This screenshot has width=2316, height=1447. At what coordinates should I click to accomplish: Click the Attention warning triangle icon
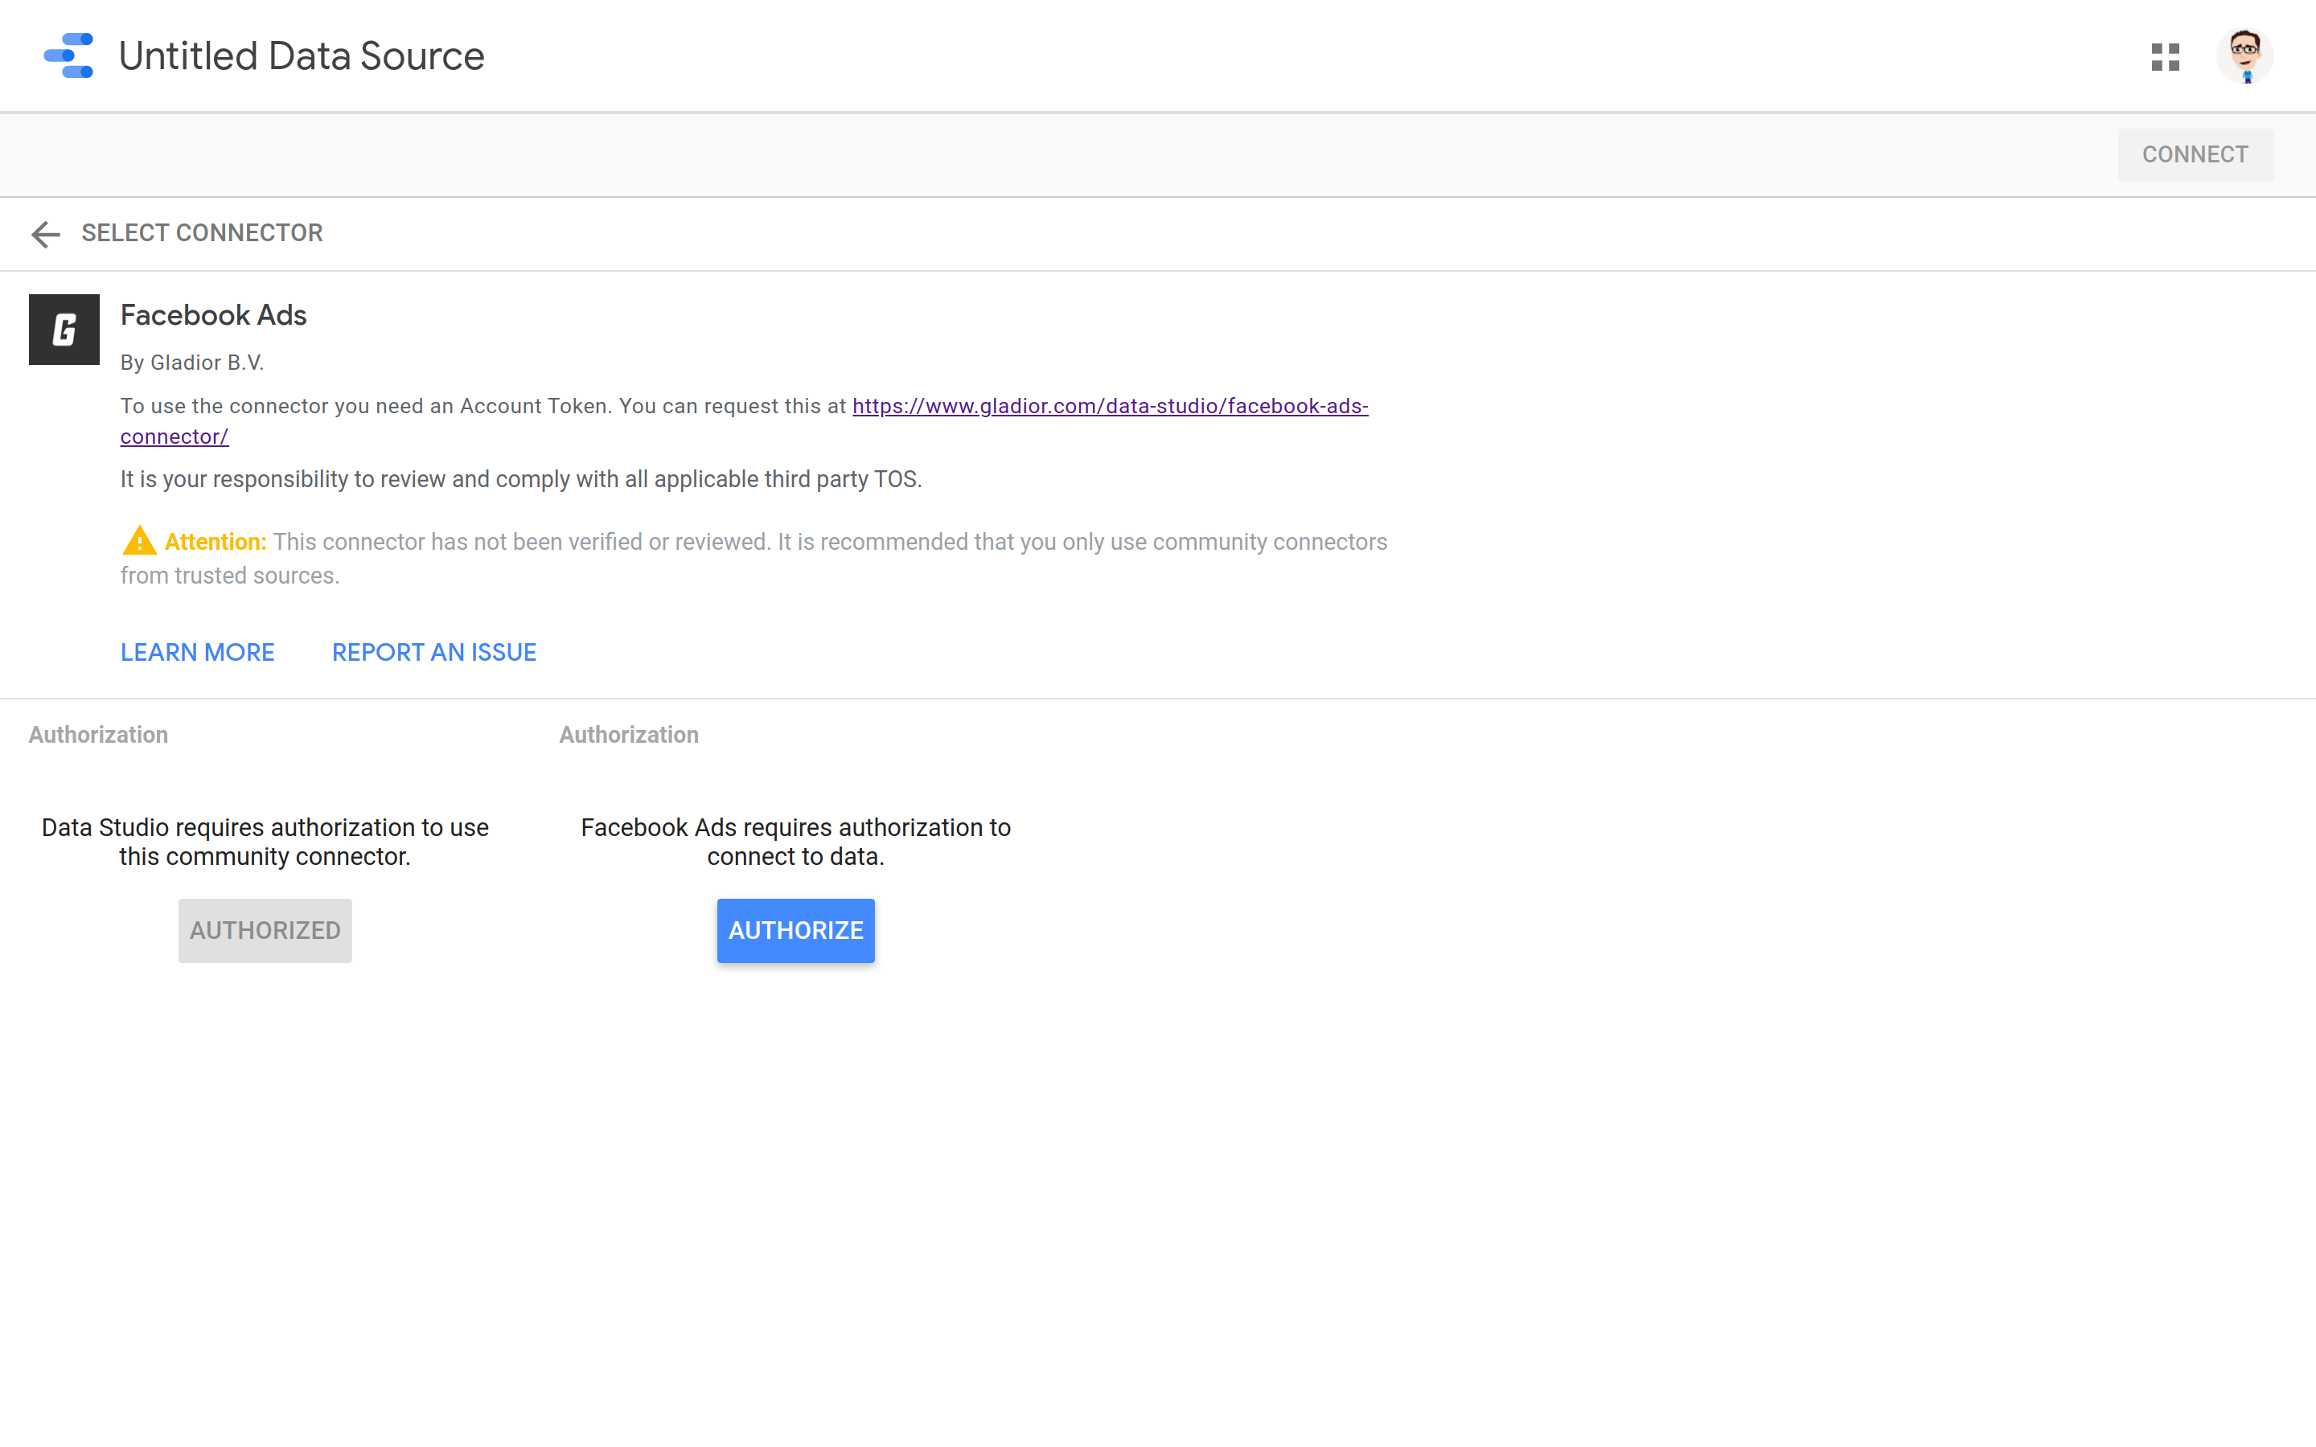139,541
